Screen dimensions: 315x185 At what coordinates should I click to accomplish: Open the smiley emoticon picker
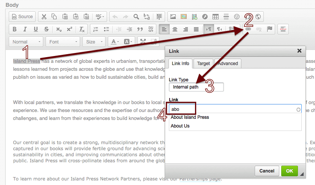pos(237,17)
